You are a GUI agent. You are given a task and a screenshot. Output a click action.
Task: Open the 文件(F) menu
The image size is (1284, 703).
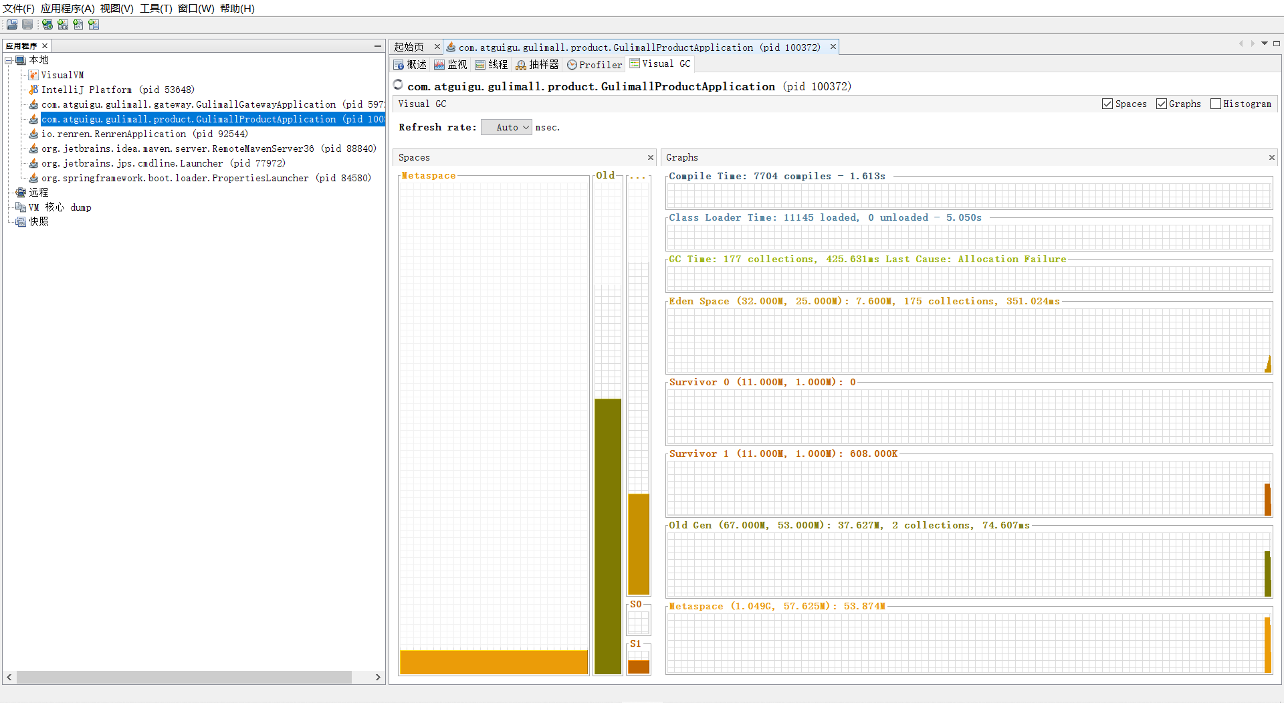(18, 9)
